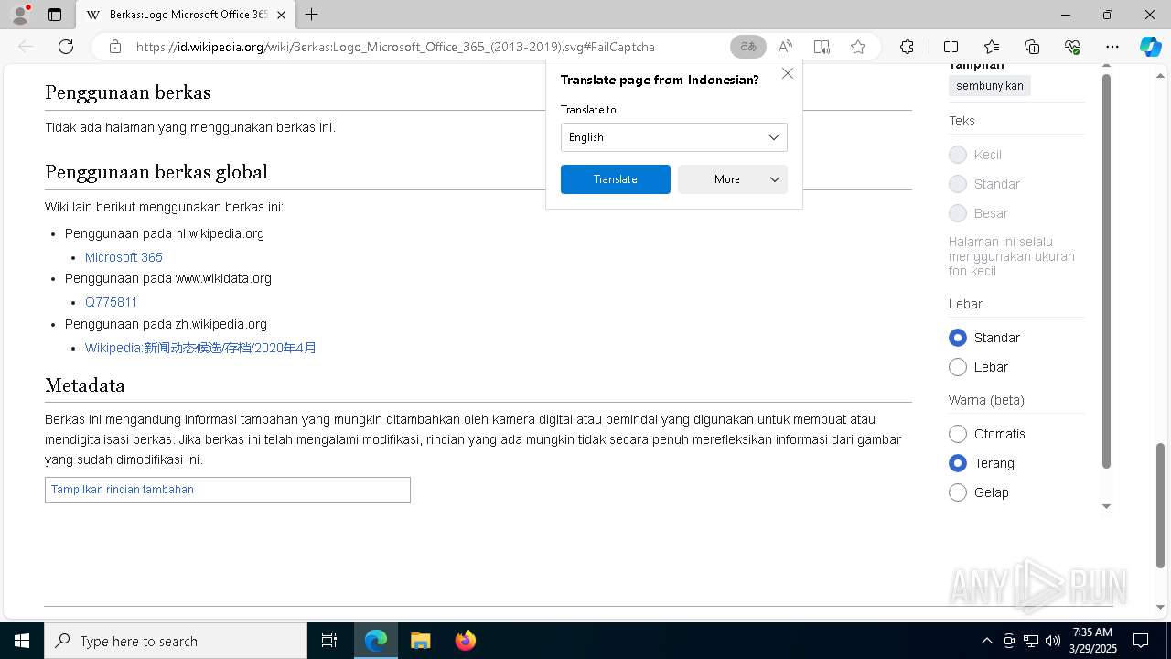Click the address bar URL
The image size is (1171, 659).
[395, 47]
